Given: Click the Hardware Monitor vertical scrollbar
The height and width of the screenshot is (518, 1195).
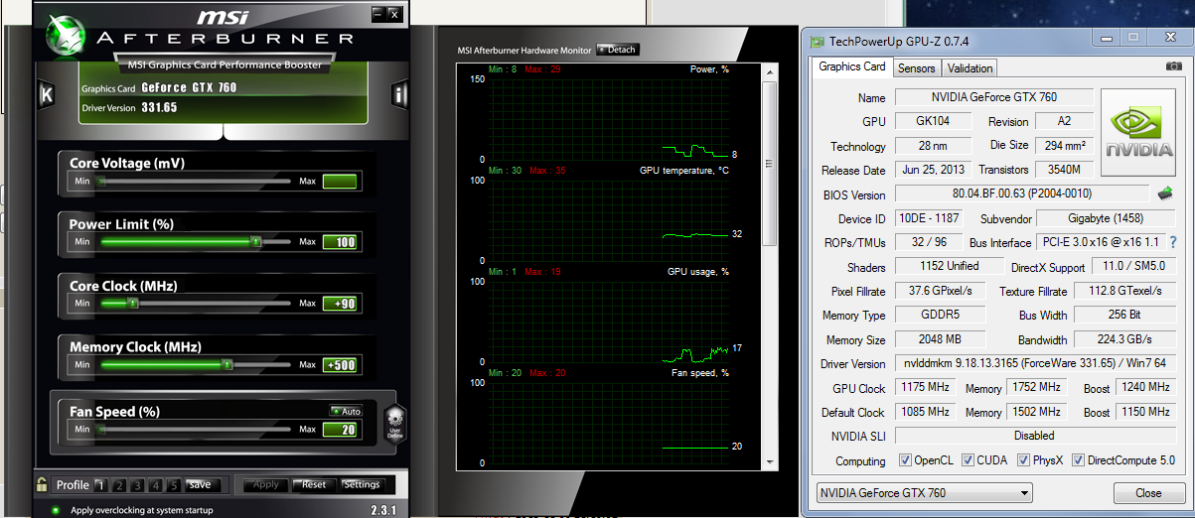Looking at the screenshot, I should point(769,268).
